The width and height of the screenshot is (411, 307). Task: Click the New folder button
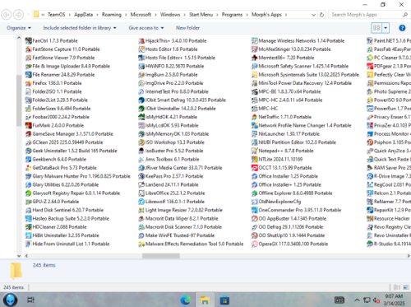pos(187,28)
